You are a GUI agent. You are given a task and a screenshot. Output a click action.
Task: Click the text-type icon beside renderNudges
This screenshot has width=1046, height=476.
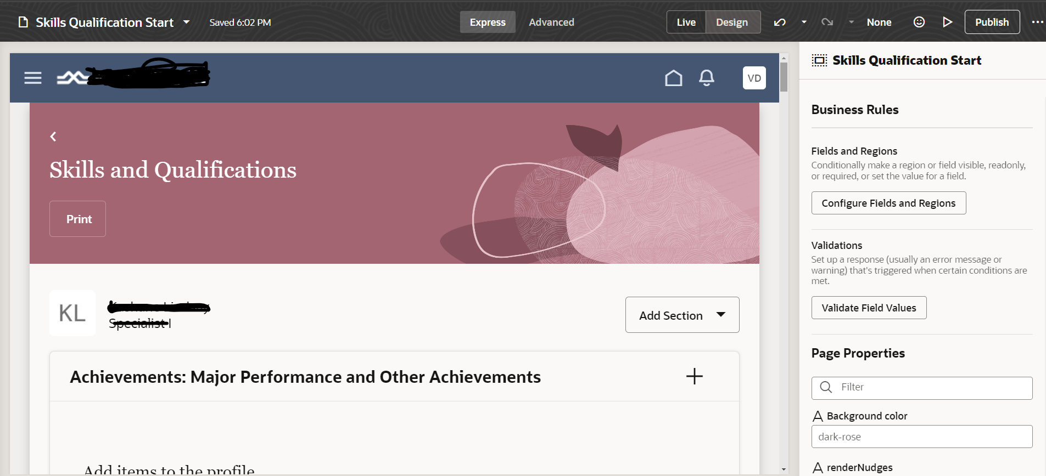818,468
